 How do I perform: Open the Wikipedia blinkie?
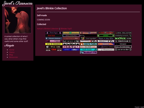click(x=106, y=50)
